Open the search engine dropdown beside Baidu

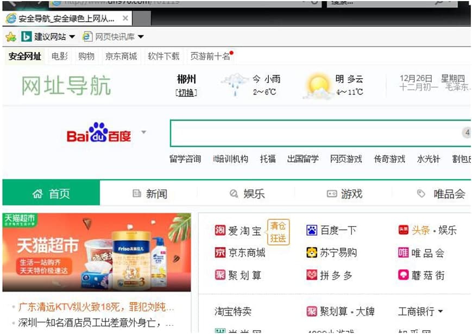(144, 132)
